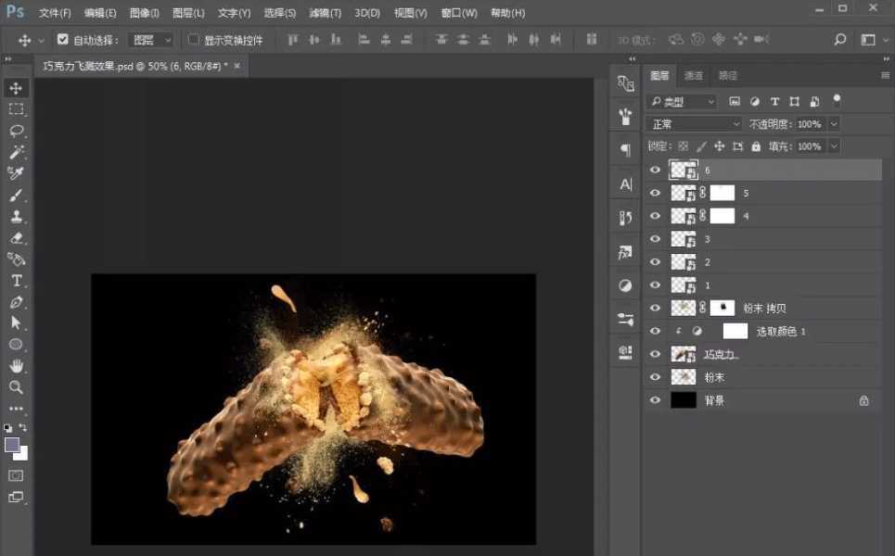Select the Lasso tool

click(16, 131)
